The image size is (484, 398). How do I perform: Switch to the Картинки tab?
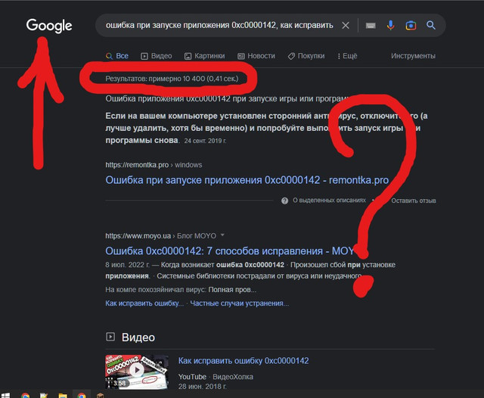click(203, 56)
